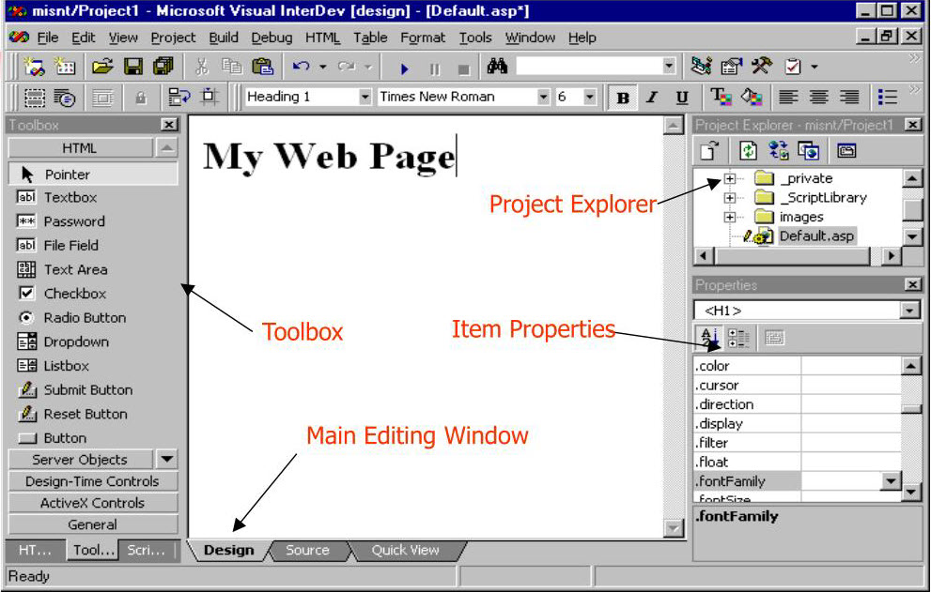Image resolution: width=931 pixels, height=592 pixels.
Task: Select Submit Button in the Toolbox
Action: point(87,390)
